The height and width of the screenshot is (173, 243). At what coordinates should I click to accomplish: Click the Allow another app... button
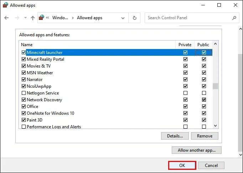(x=197, y=150)
